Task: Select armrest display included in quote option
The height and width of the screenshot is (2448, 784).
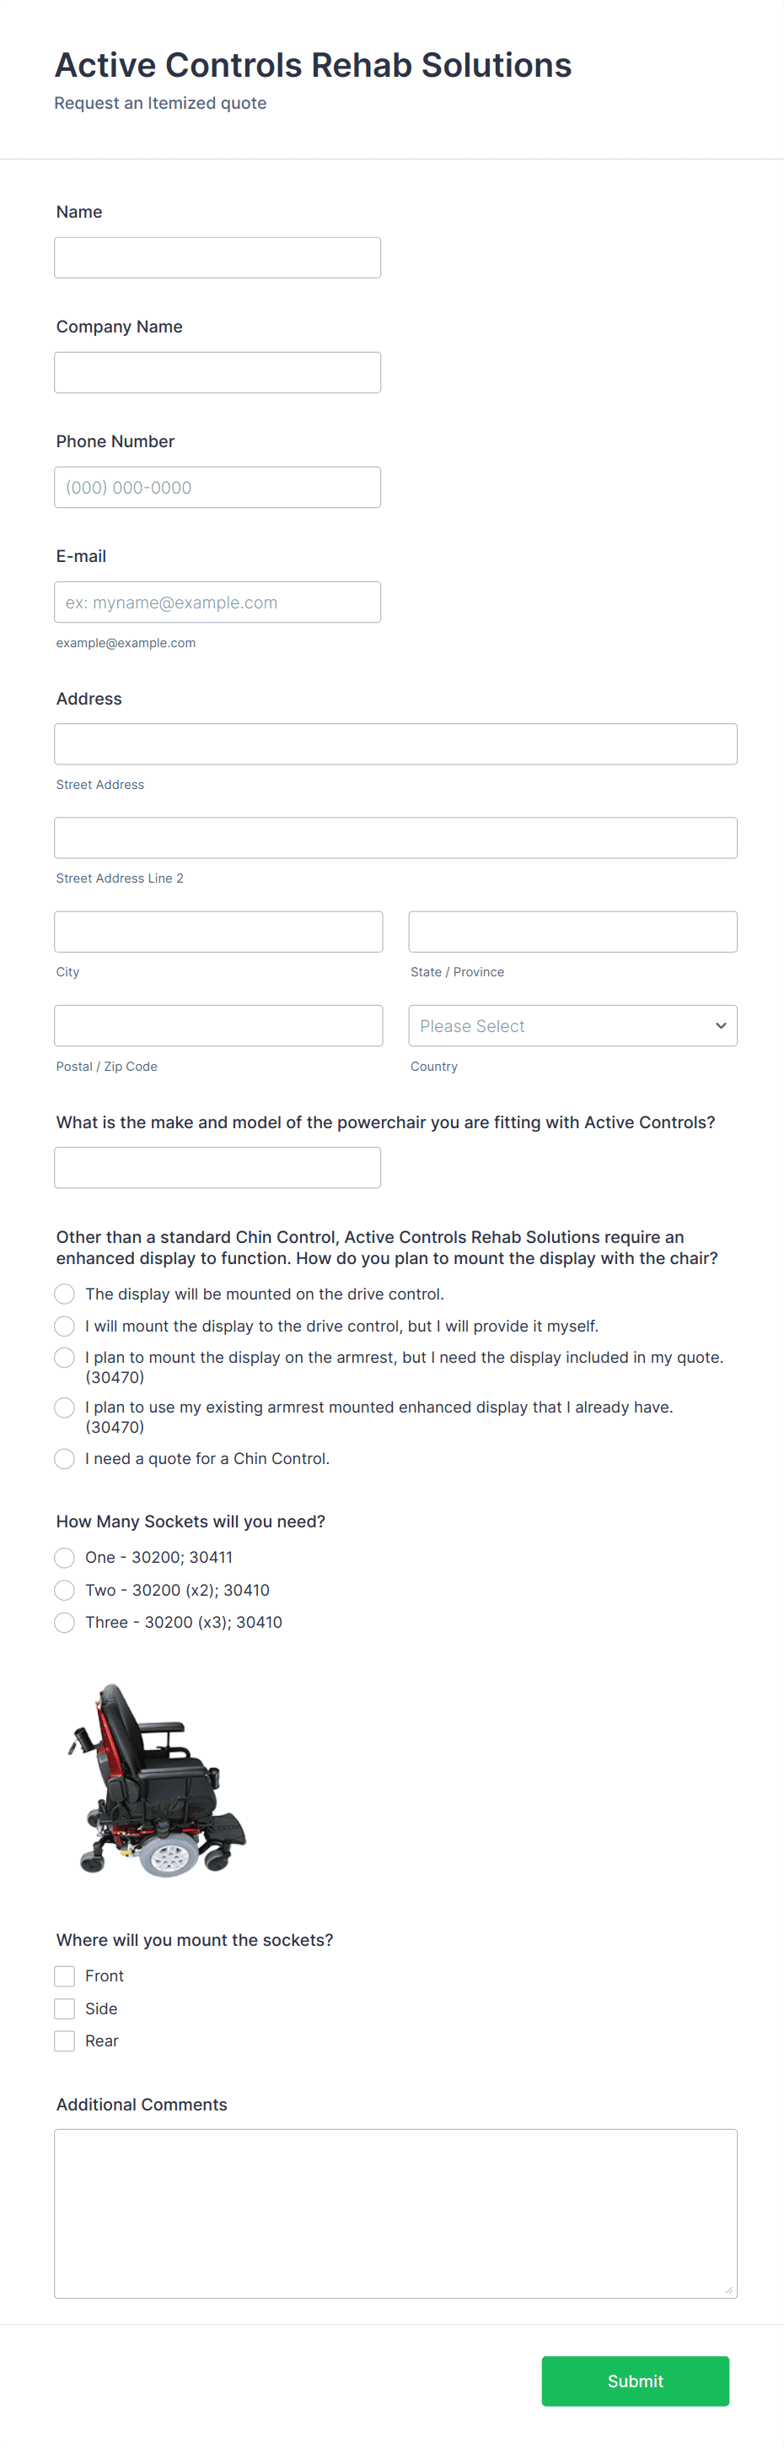Action: point(63,1357)
